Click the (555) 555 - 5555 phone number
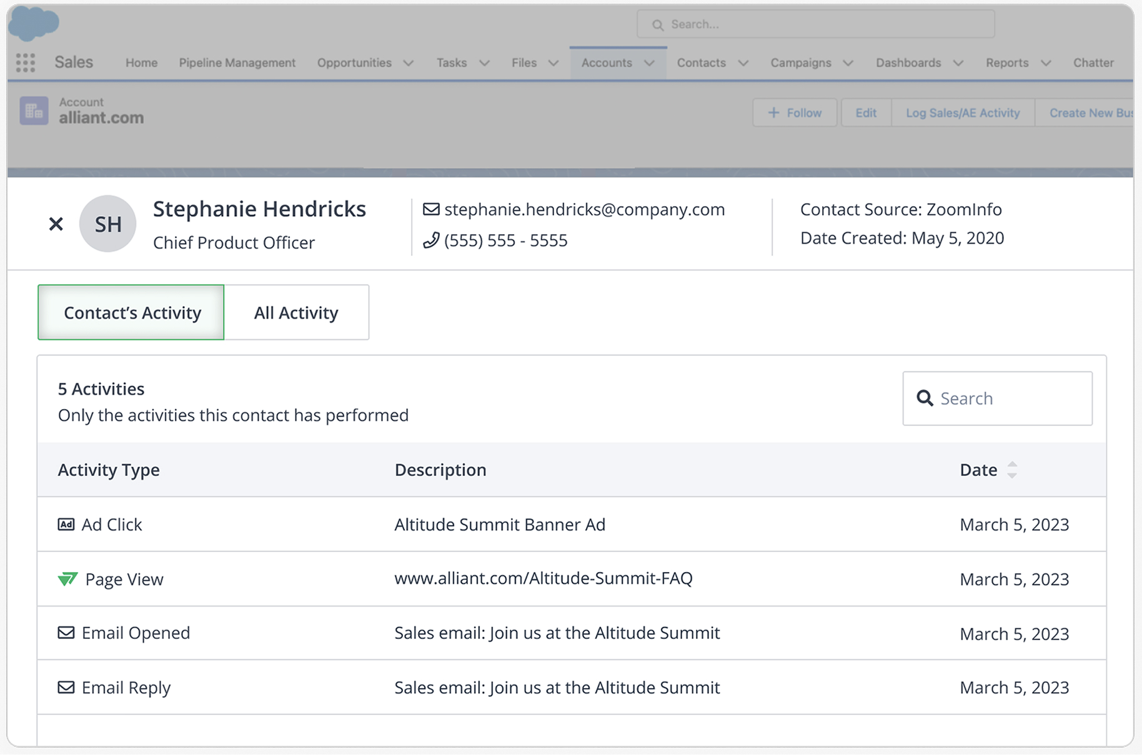The image size is (1142, 755). [x=506, y=240]
